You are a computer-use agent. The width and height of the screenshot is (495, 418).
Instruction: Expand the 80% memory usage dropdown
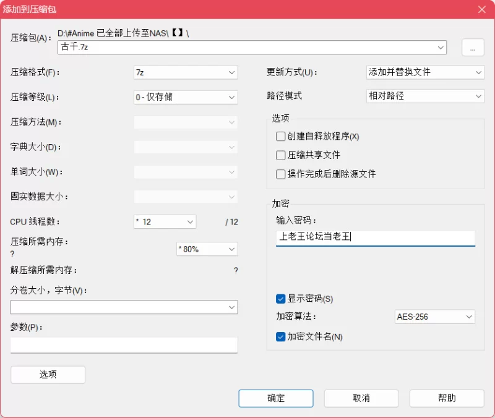(x=207, y=249)
